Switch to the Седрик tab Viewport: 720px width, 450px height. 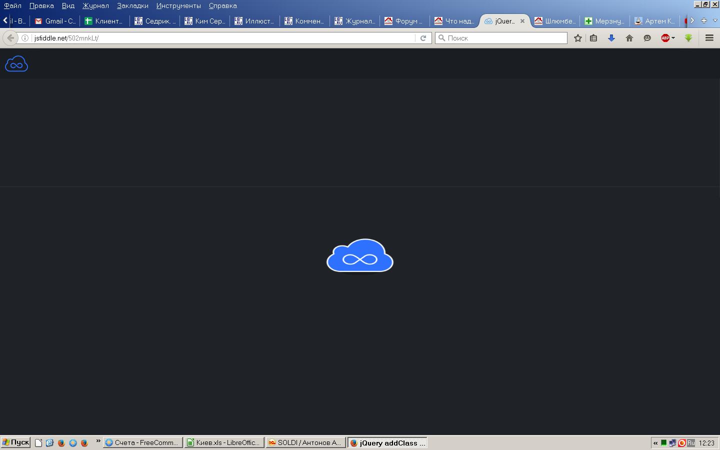click(x=155, y=21)
